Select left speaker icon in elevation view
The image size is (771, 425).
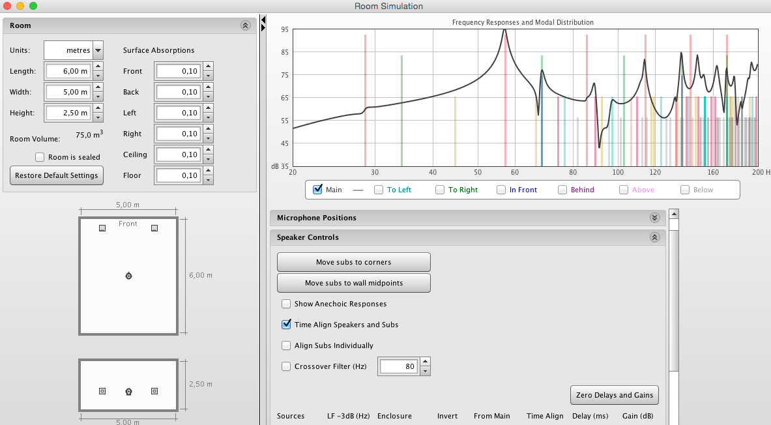(x=102, y=391)
